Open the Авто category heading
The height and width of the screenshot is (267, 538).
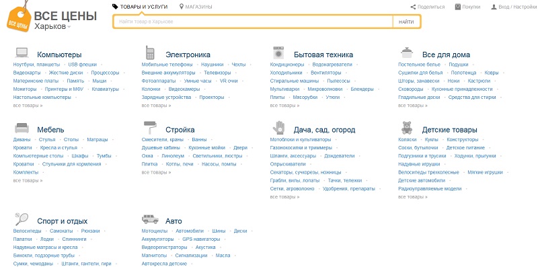click(174, 221)
